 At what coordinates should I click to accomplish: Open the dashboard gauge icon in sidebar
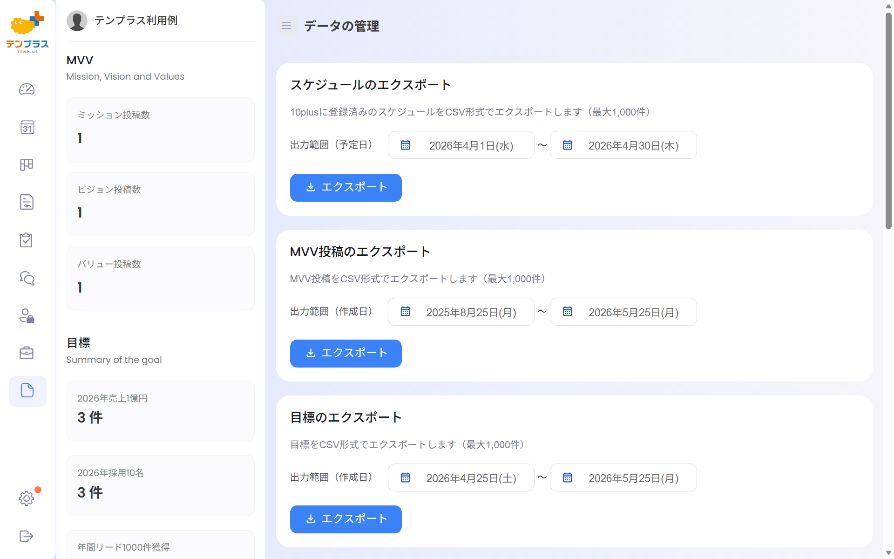[x=27, y=89]
